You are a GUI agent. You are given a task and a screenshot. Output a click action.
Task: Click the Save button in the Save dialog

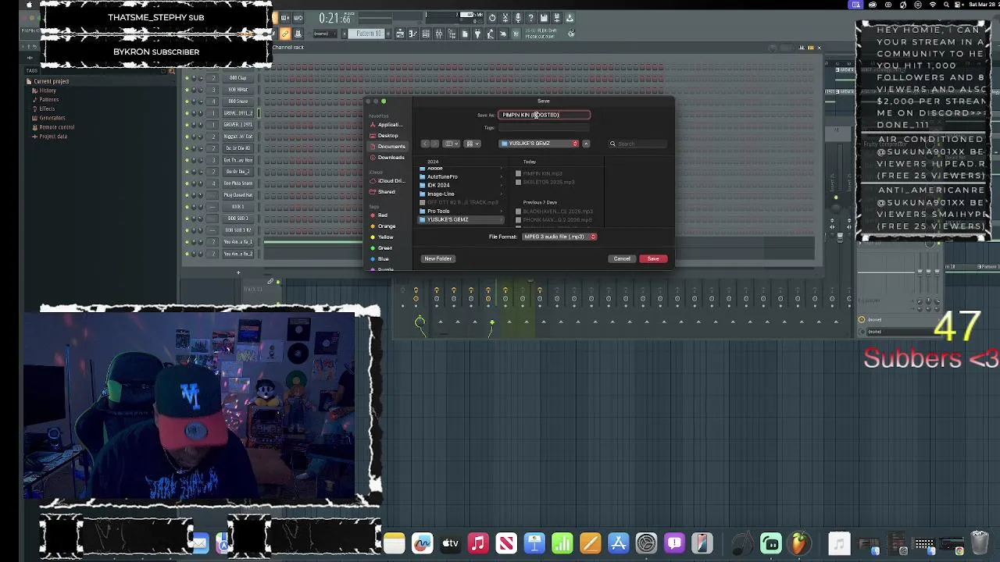(x=653, y=258)
